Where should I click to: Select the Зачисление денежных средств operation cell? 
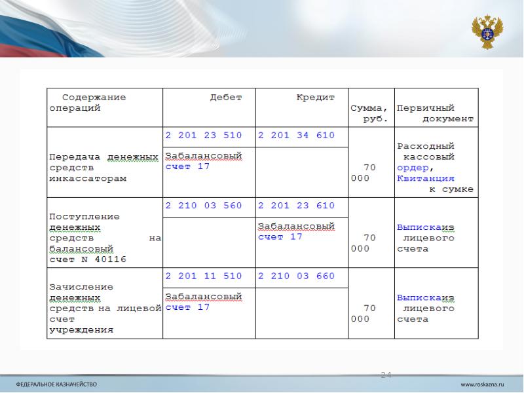click(104, 308)
